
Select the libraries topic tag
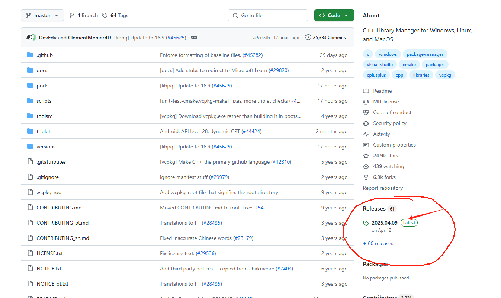point(421,75)
